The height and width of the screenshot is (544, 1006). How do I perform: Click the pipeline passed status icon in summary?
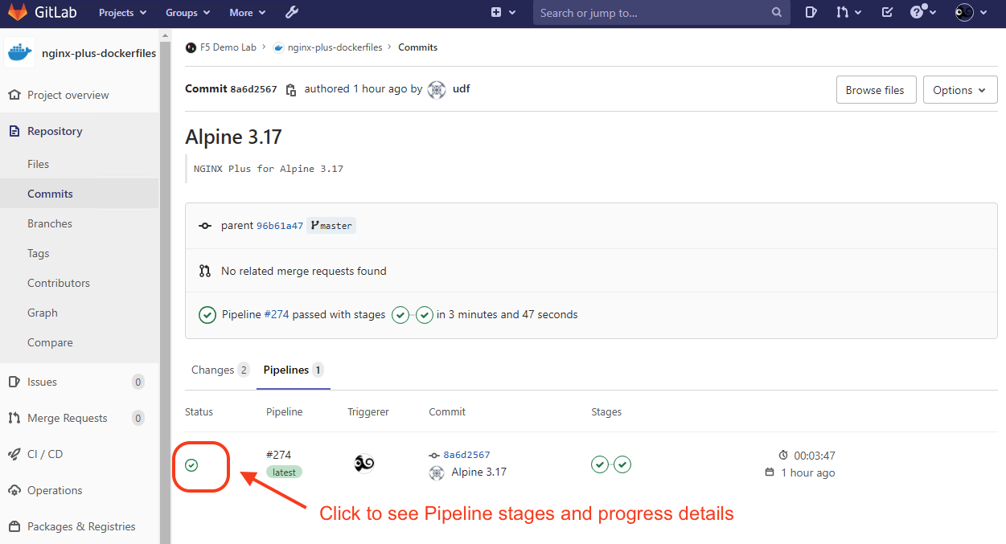click(207, 315)
